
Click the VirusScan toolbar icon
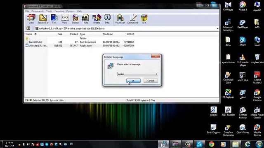pyautogui.click(x=120, y=19)
